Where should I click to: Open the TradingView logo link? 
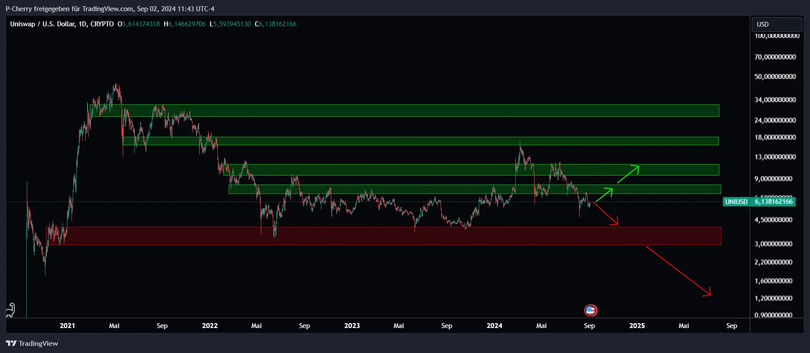point(32,343)
